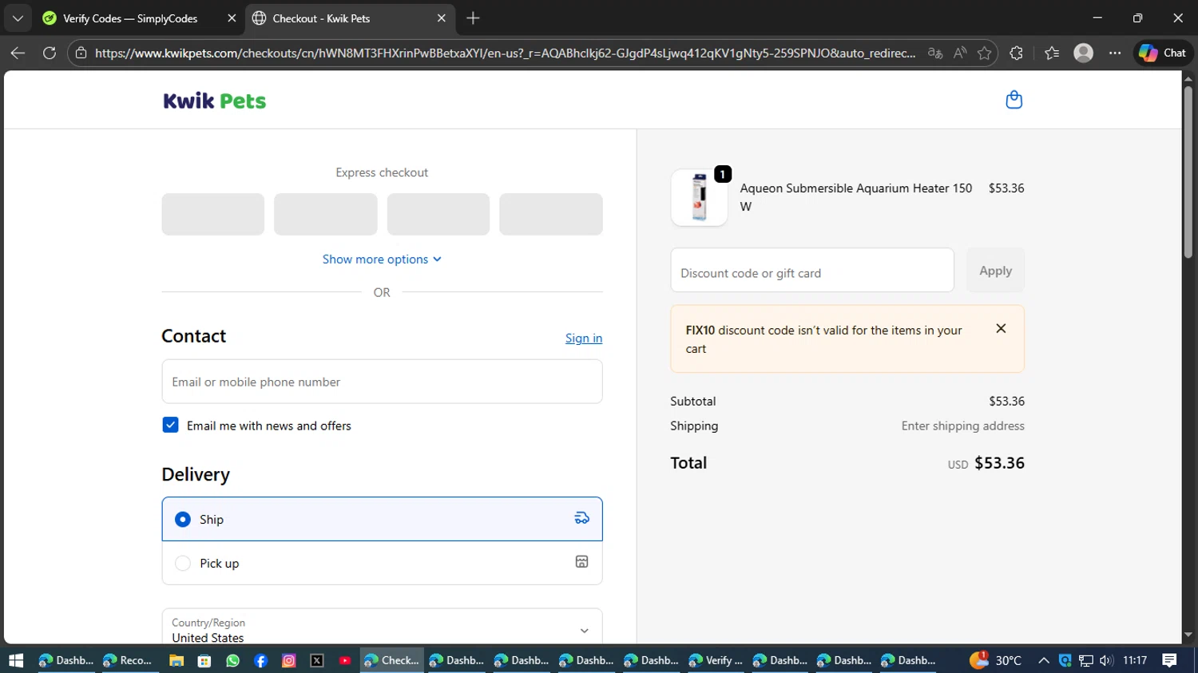Open the Favorites list icon
This screenshot has height=673, width=1198.
pyautogui.click(x=1052, y=53)
